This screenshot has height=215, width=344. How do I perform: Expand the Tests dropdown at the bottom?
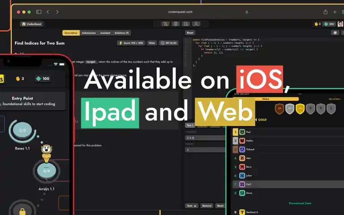pos(191,206)
